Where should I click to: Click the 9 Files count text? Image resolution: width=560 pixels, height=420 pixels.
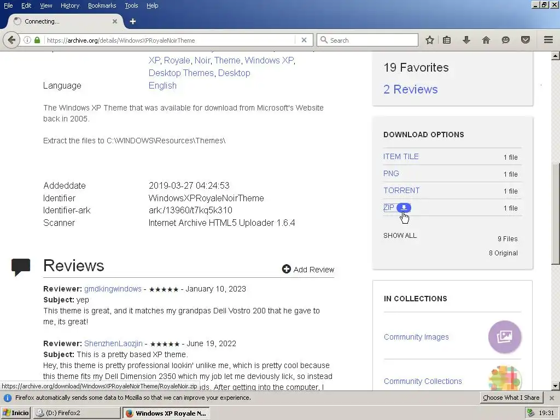[507, 238]
